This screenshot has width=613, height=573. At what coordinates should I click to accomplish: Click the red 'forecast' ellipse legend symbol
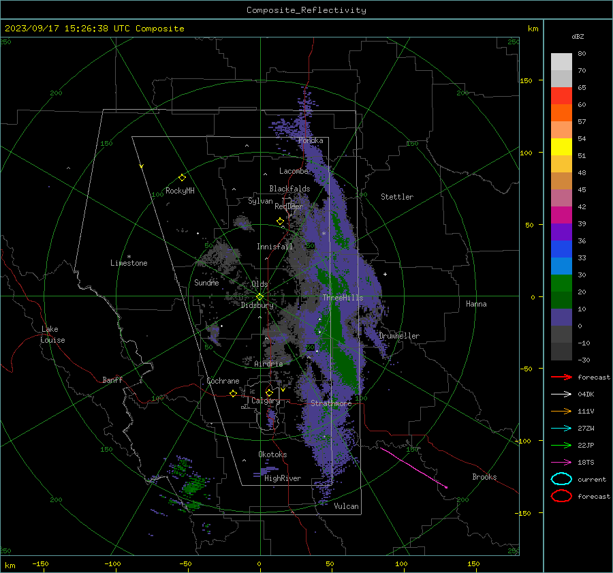[x=561, y=496]
